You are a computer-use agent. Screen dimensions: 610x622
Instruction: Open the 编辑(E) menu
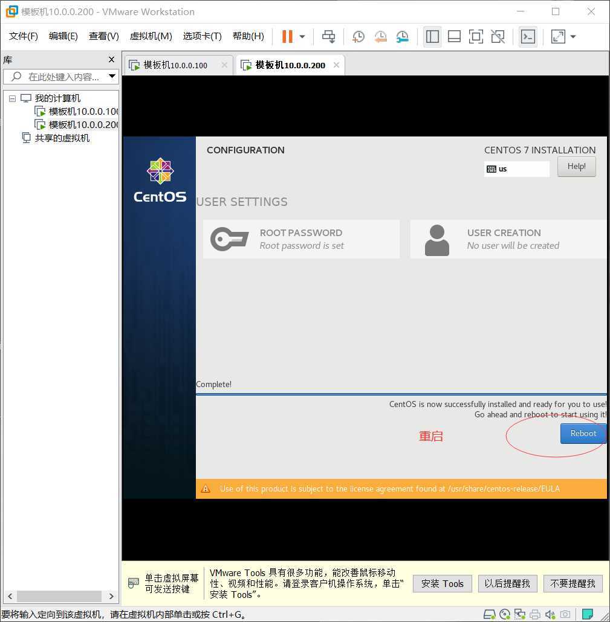63,36
